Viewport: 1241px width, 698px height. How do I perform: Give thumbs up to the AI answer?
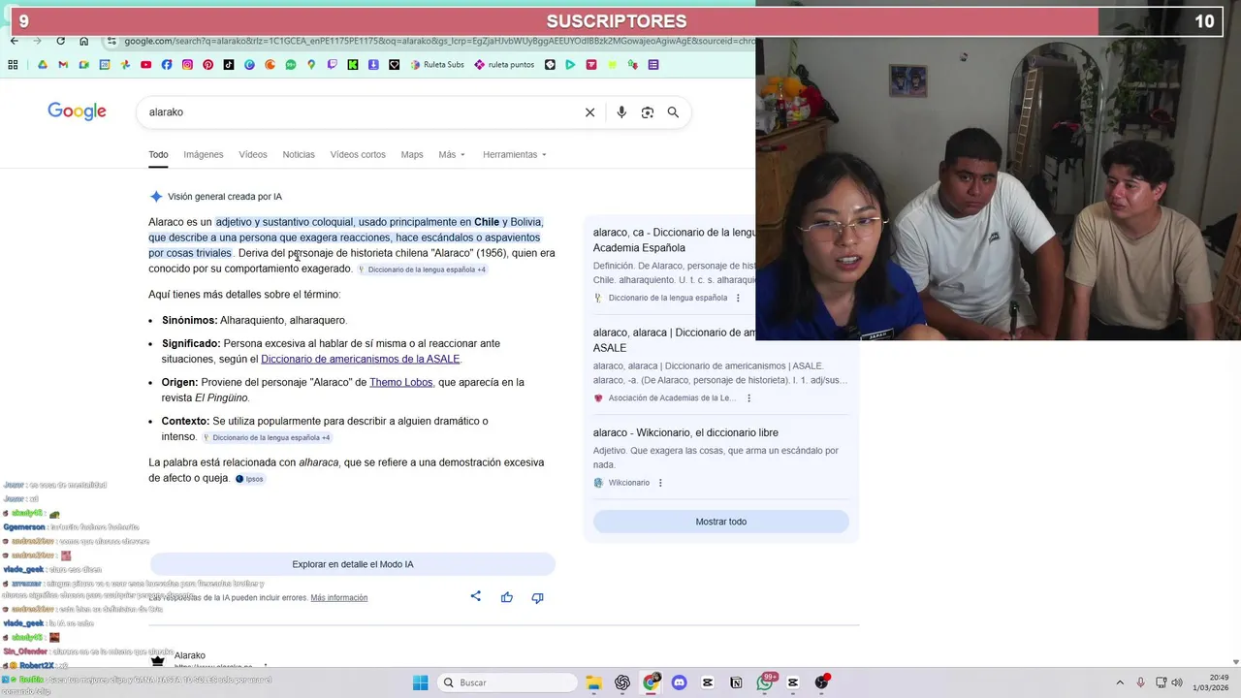(506, 597)
